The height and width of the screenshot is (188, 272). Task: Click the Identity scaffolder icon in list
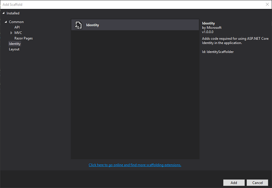(x=78, y=25)
